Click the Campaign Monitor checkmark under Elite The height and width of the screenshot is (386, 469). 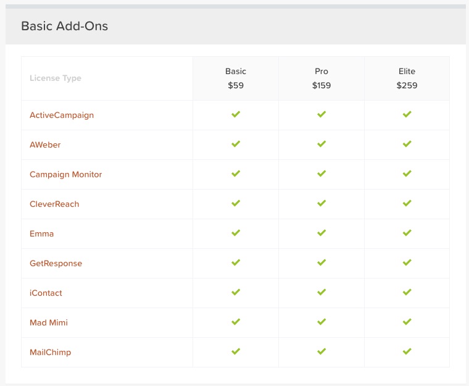pyautogui.click(x=407, y=174)
